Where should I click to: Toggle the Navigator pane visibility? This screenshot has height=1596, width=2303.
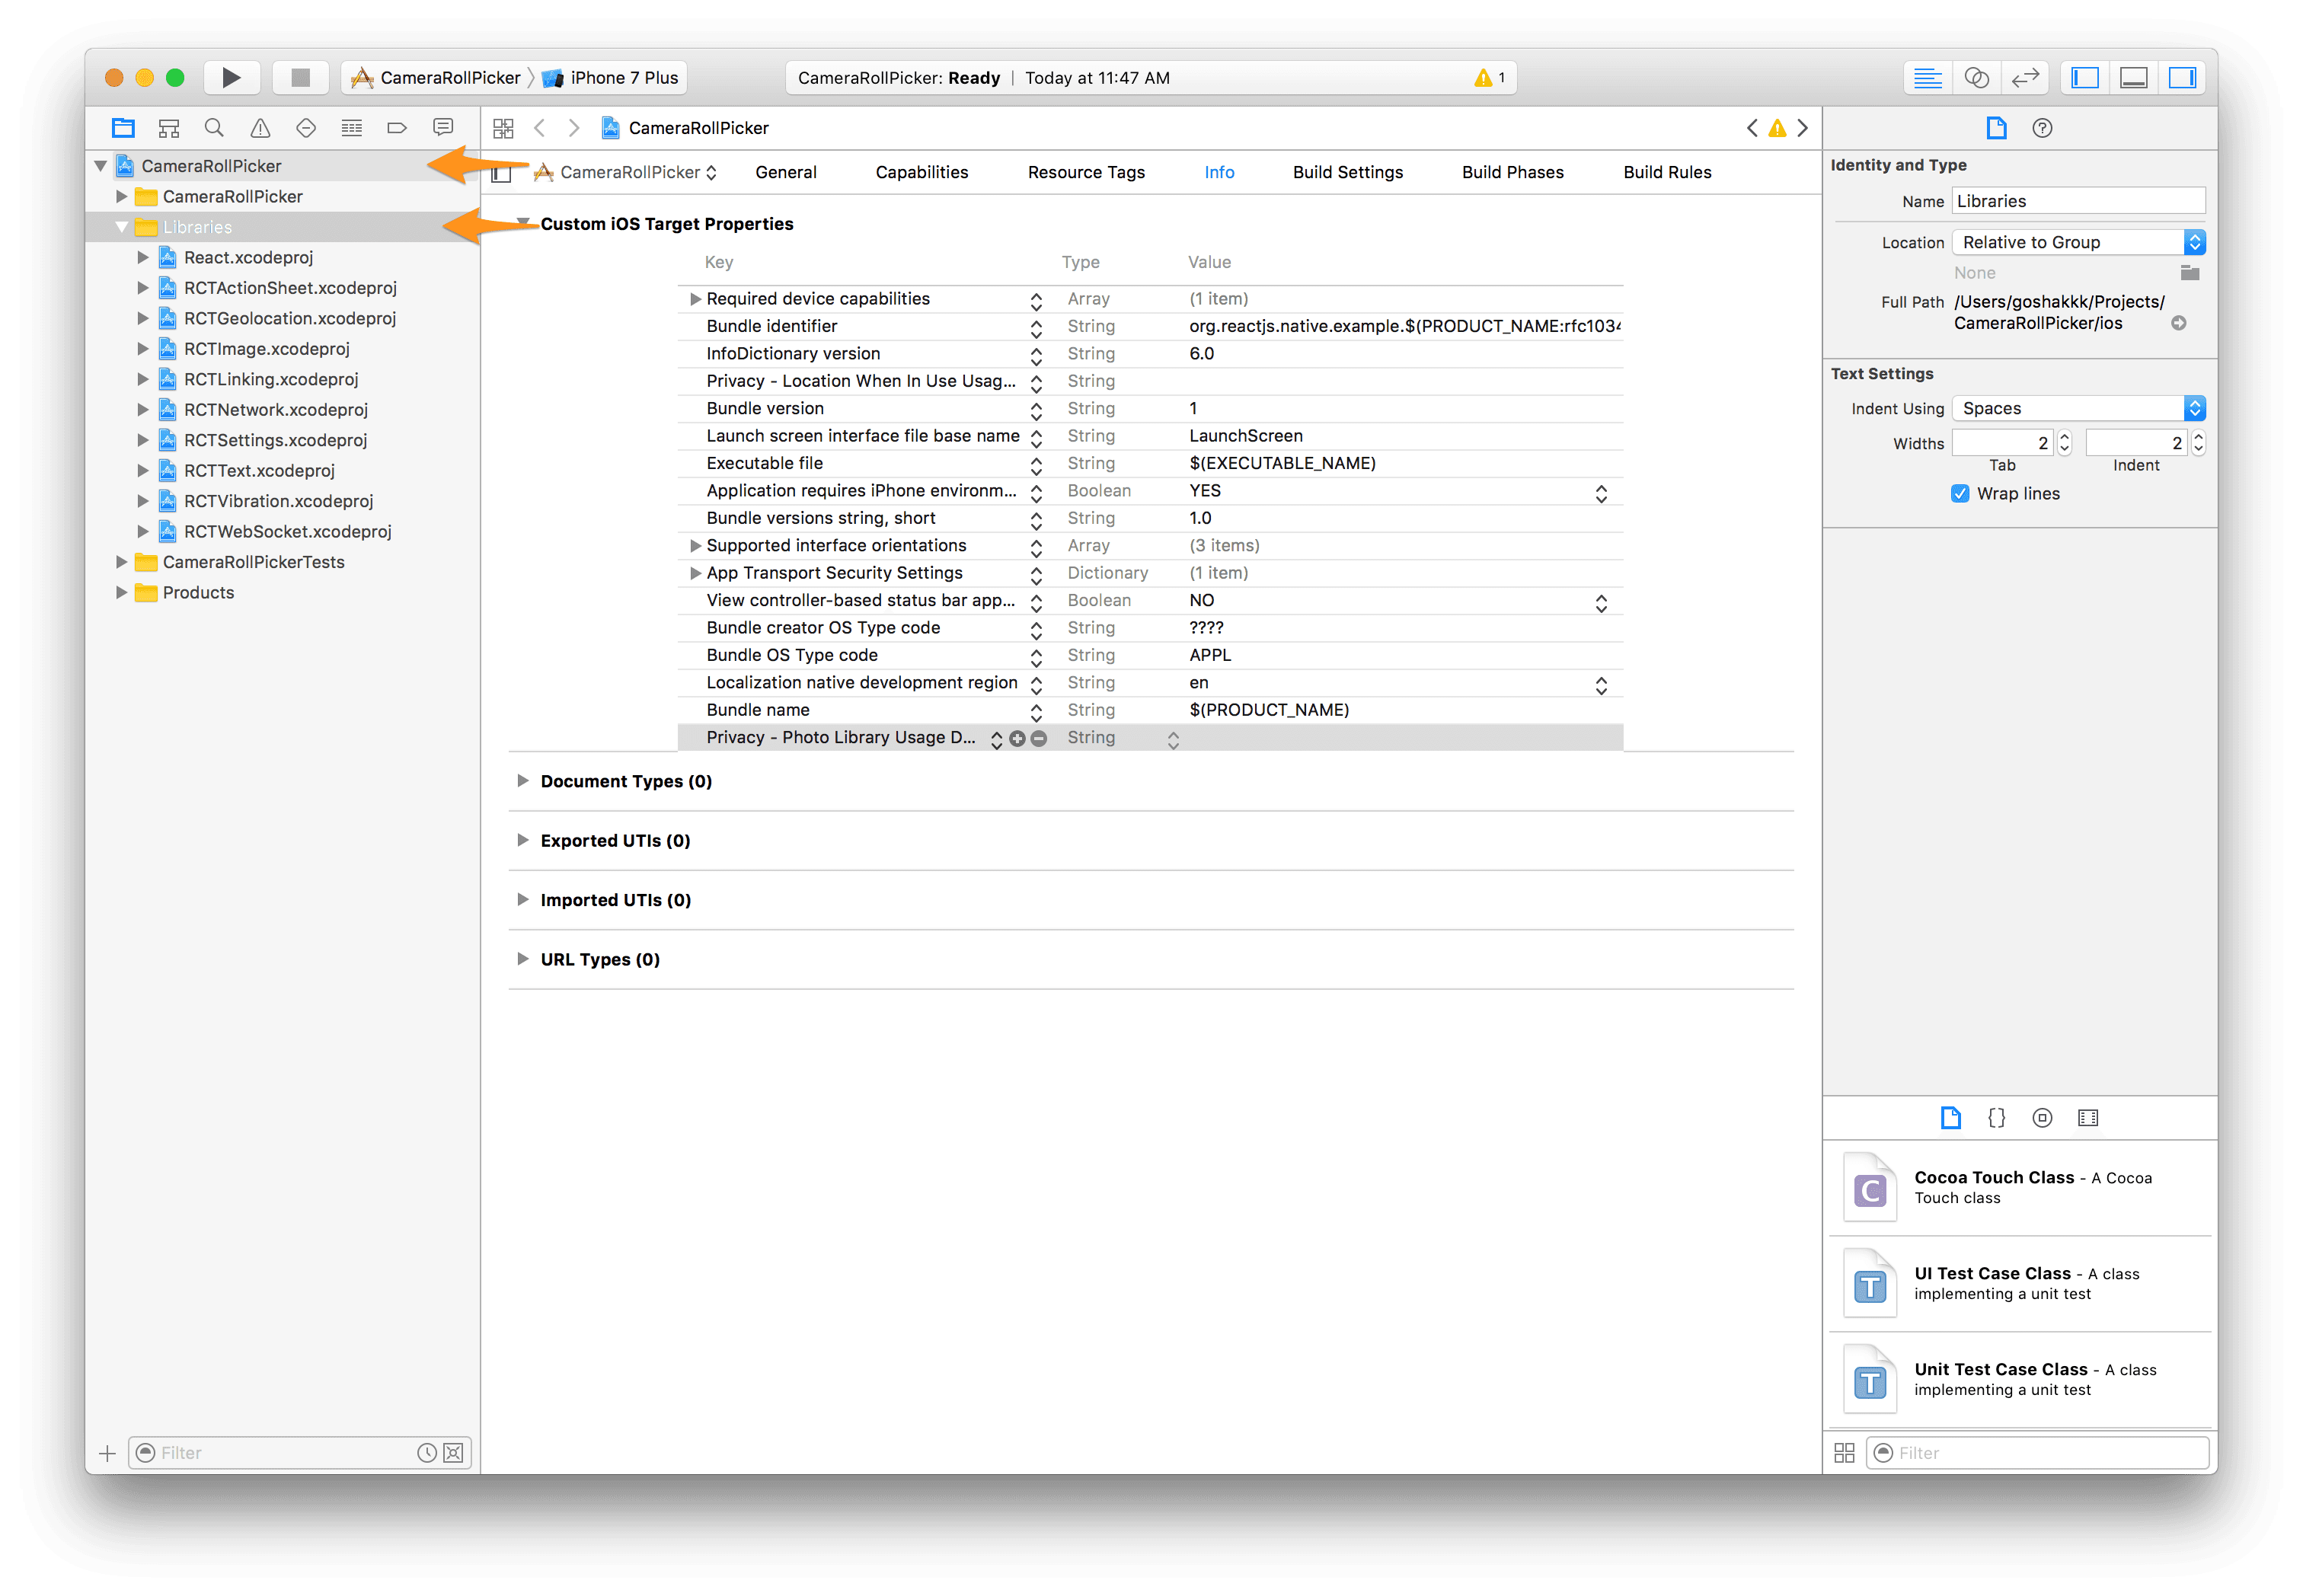pos(2085,77)
